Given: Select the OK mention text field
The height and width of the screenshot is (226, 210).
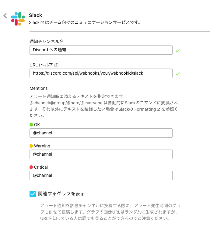Looking at the screenshot, I should [x=101, y=133].
